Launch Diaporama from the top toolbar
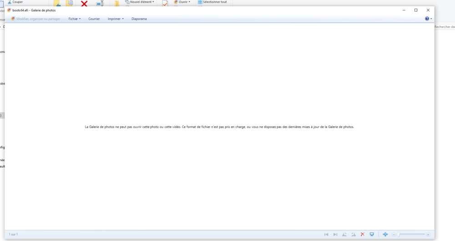This screenshot has width=455, height=241. (139, 19)
